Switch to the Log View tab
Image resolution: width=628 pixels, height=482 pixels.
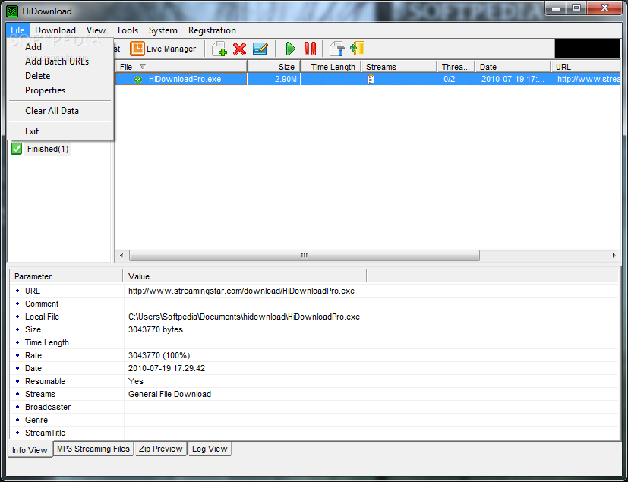(210, 449)
